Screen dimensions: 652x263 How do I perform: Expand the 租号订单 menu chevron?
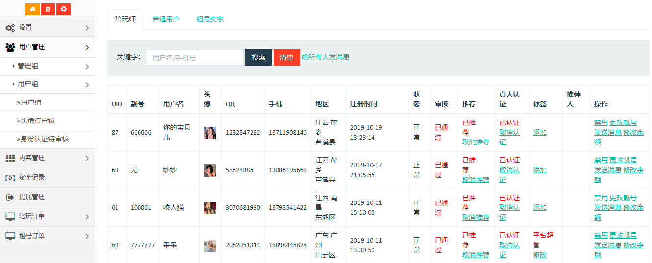[87, 236]
